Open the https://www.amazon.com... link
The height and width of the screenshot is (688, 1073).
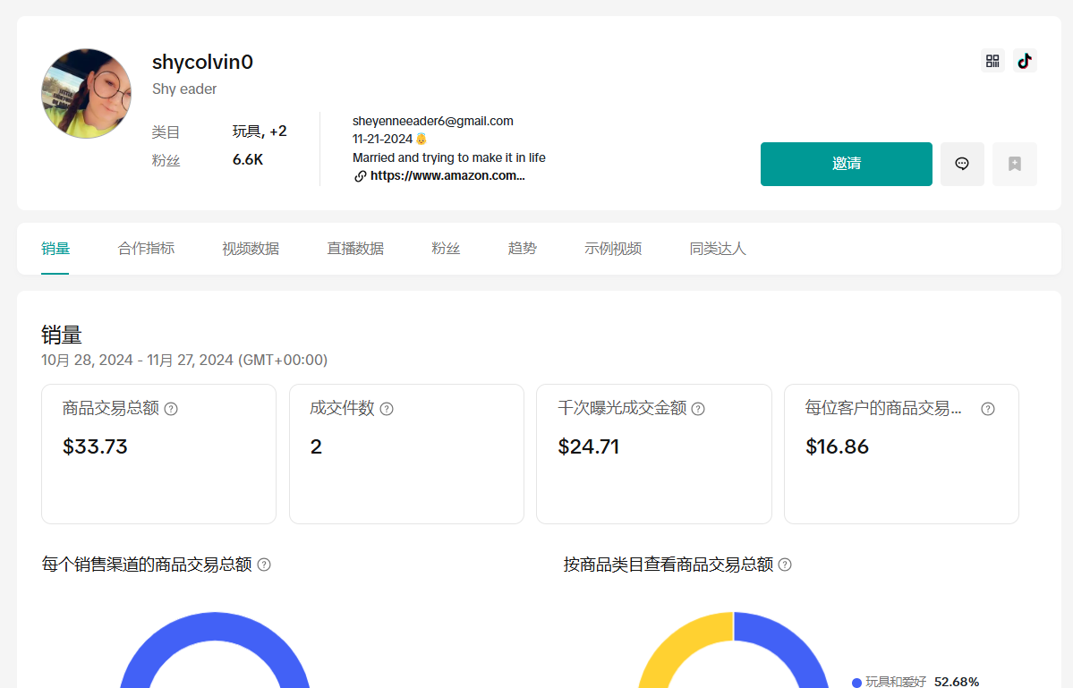point(447,175)
